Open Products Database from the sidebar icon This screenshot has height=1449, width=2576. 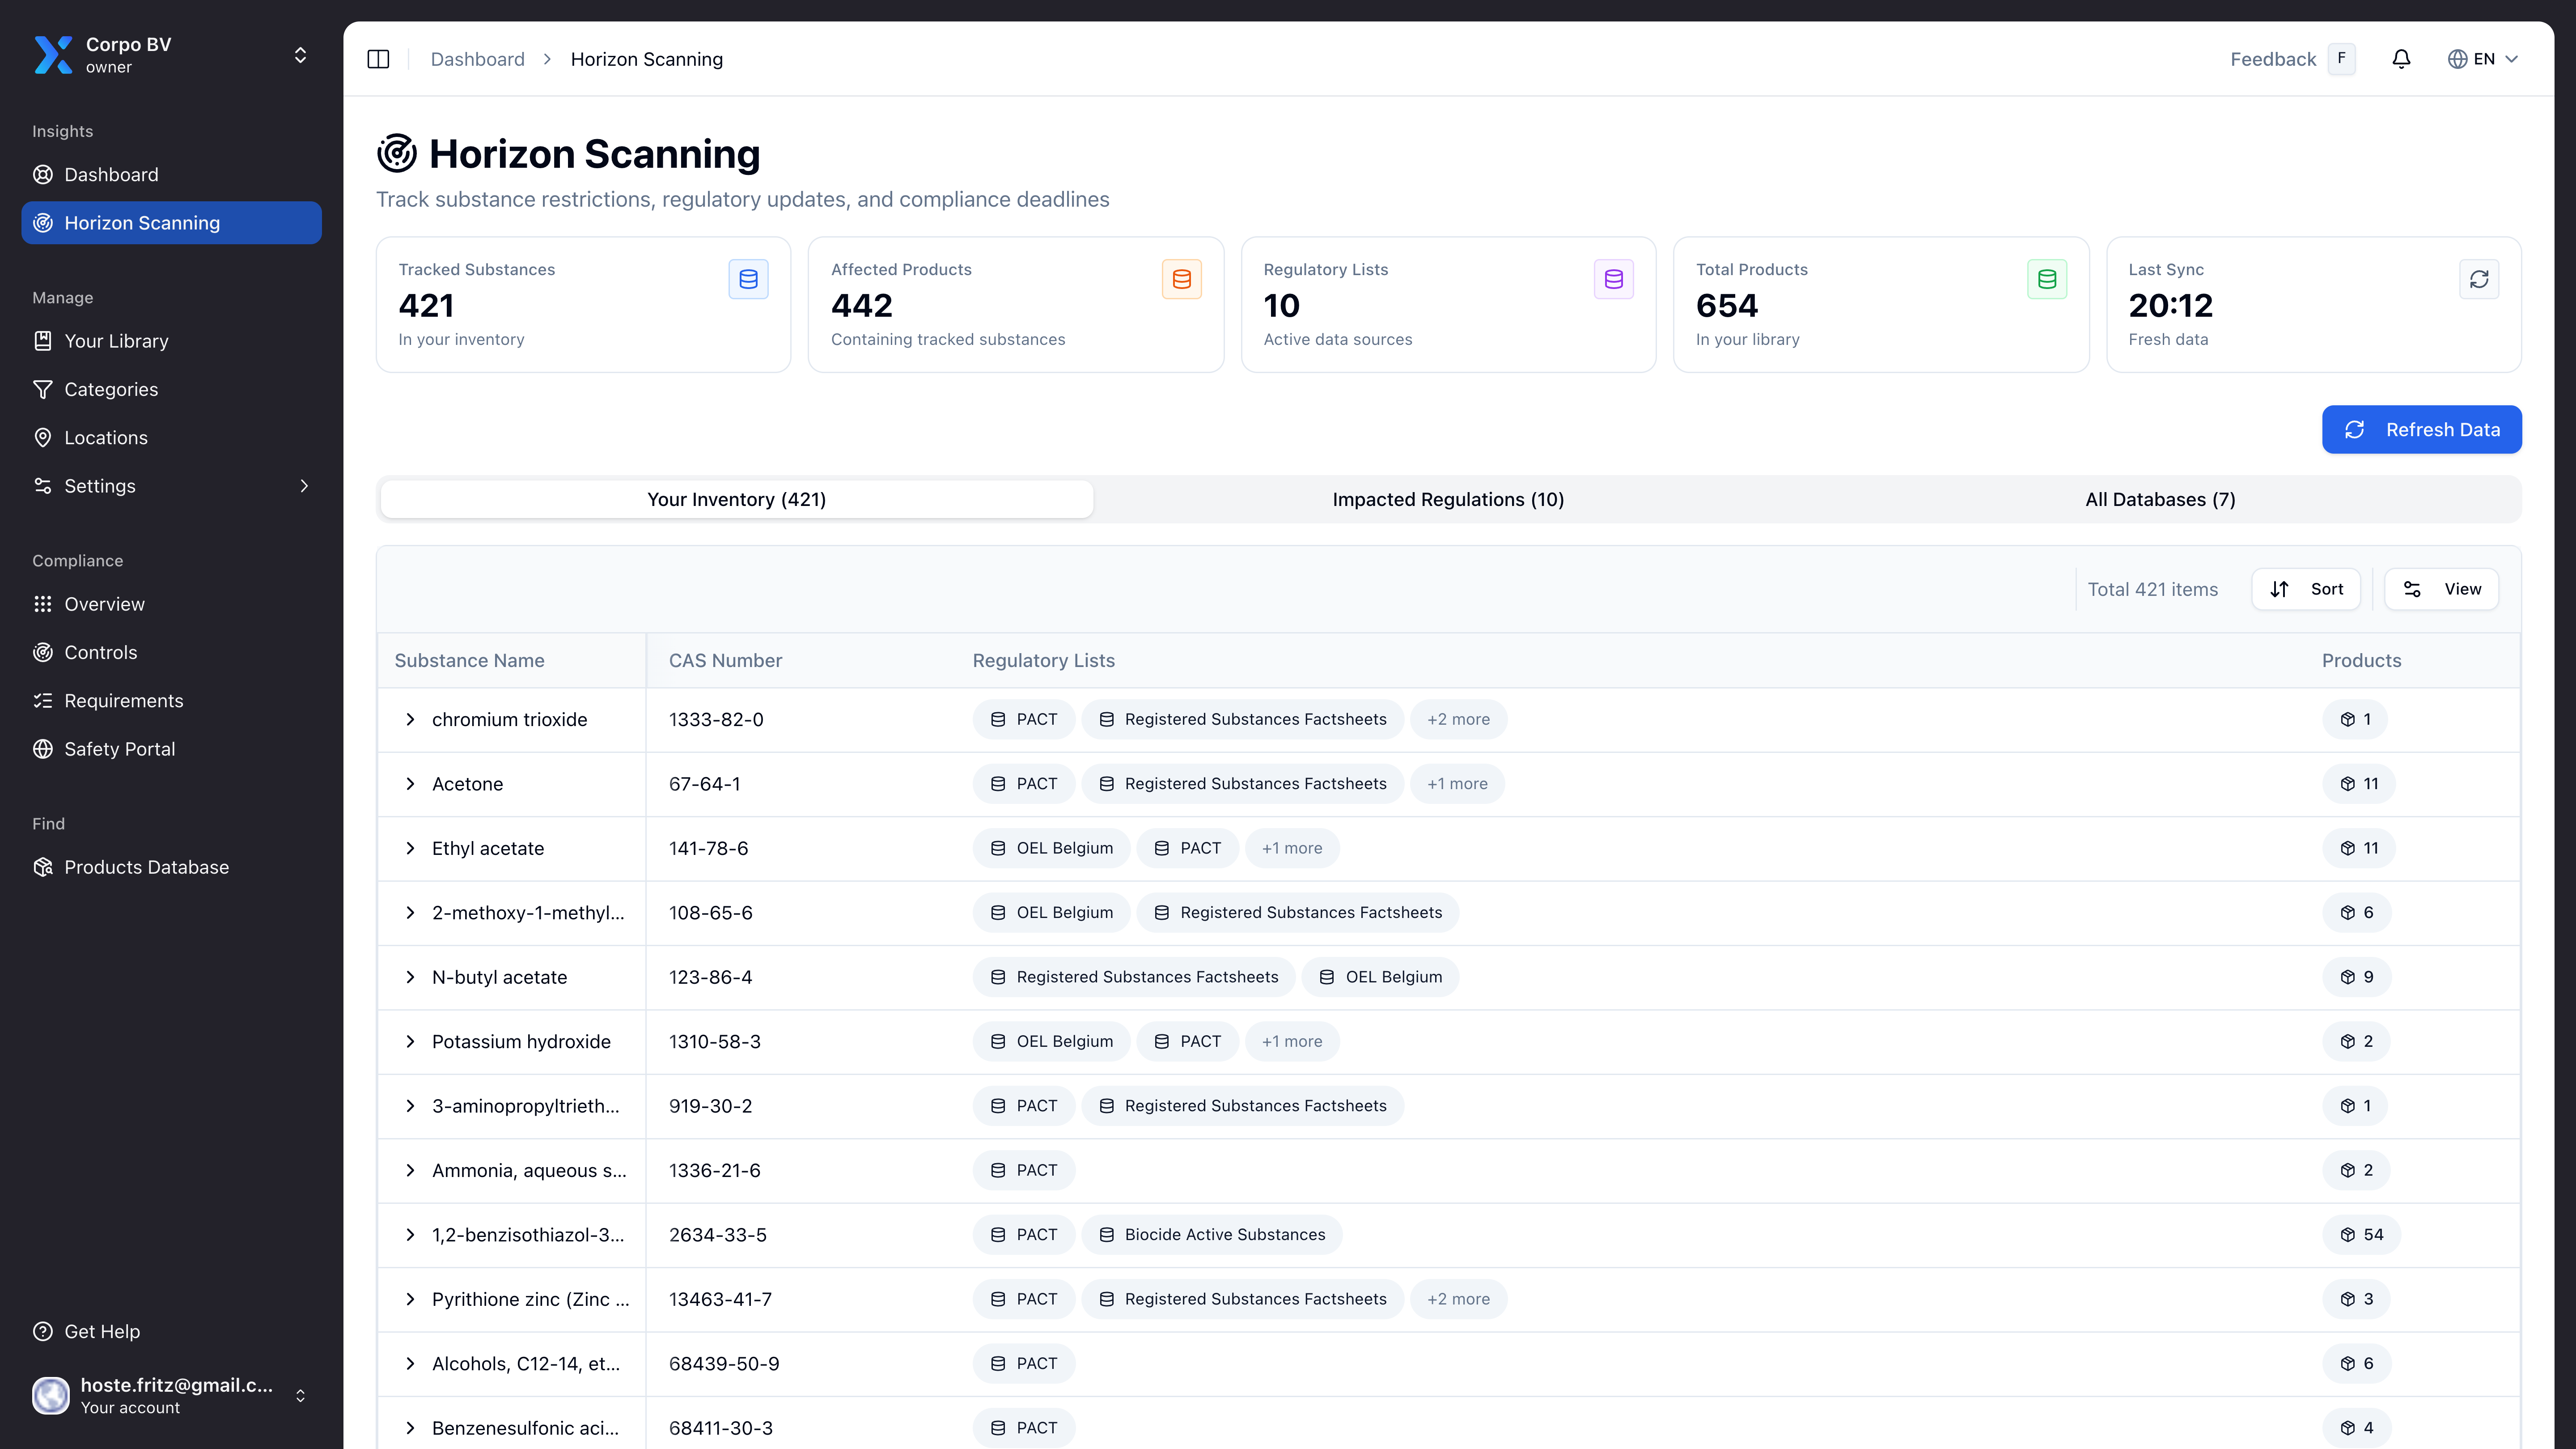tap(43, 867)
